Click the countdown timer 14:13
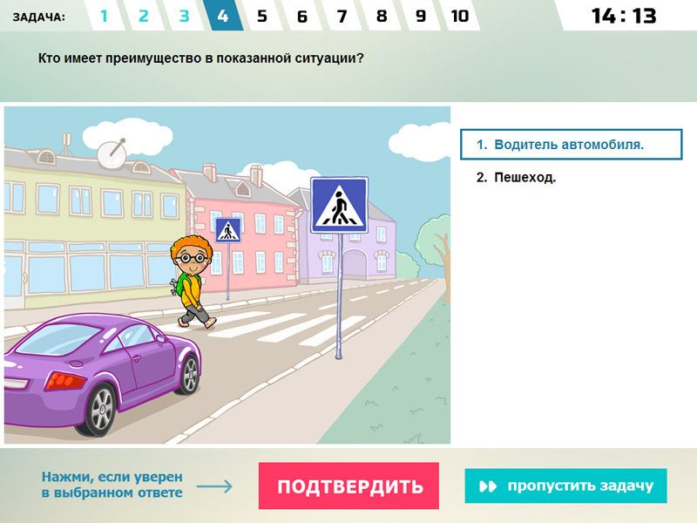697x523 pixels. [x=624, y=16]
